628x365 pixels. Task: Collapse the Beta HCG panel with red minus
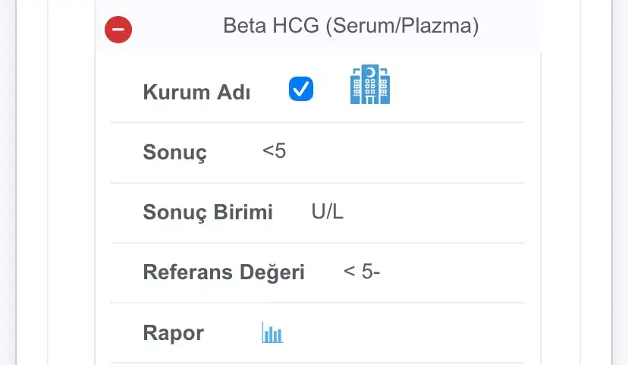coord(118,30)
